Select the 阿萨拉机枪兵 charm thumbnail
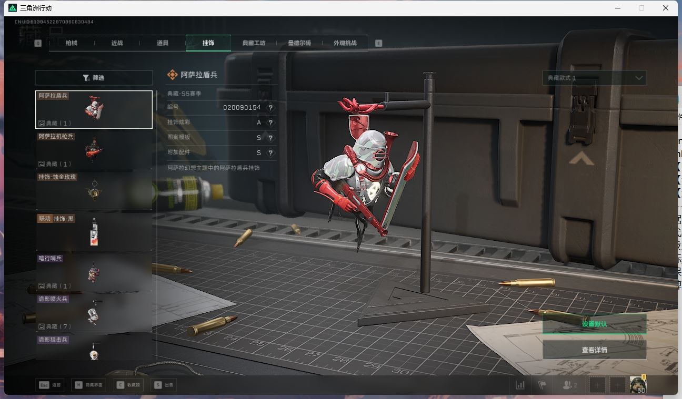The height and width of the screenshot is (399, 682). pyautogui.click(x=94, y=150)
